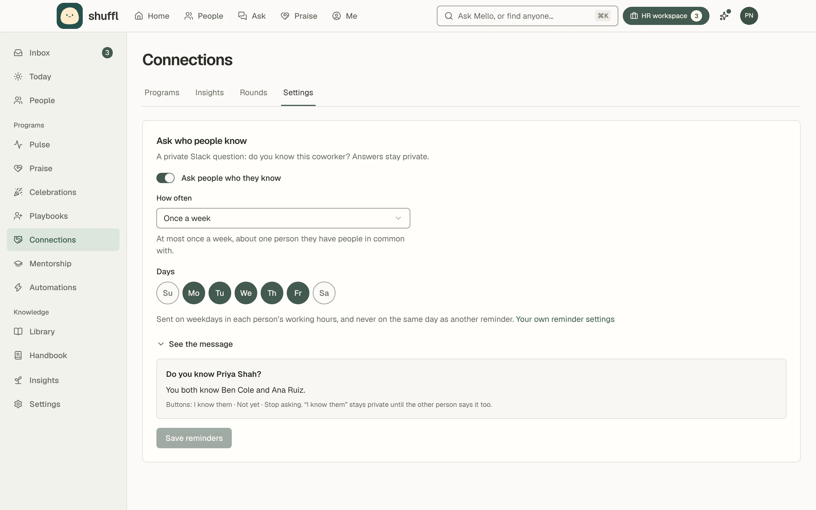The height and width of the screenshot is (510, 816).
Task: Open the How often dropdown
Action: 283,218
